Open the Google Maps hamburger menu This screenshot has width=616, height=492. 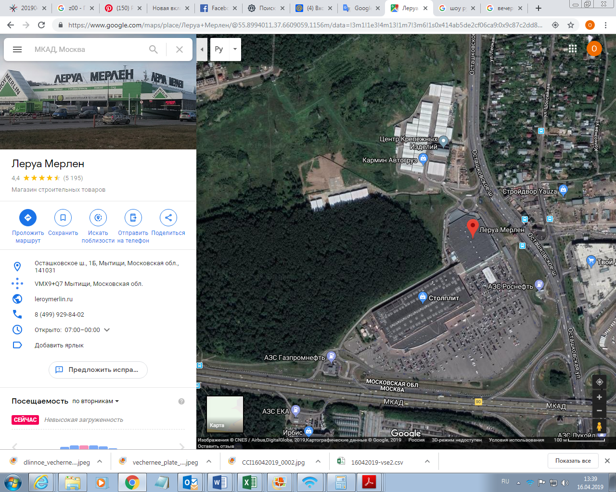pos(17,49)
